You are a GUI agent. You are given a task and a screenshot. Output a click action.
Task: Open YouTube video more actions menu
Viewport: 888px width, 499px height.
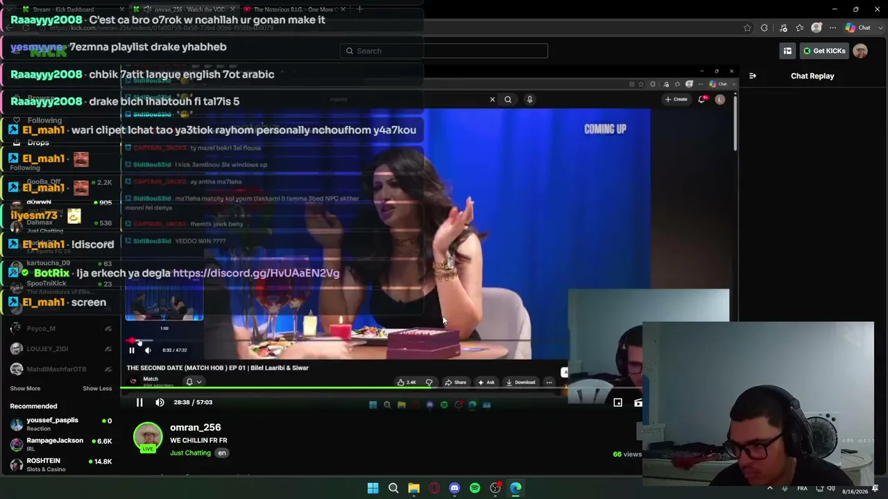[x=549, y=382]
